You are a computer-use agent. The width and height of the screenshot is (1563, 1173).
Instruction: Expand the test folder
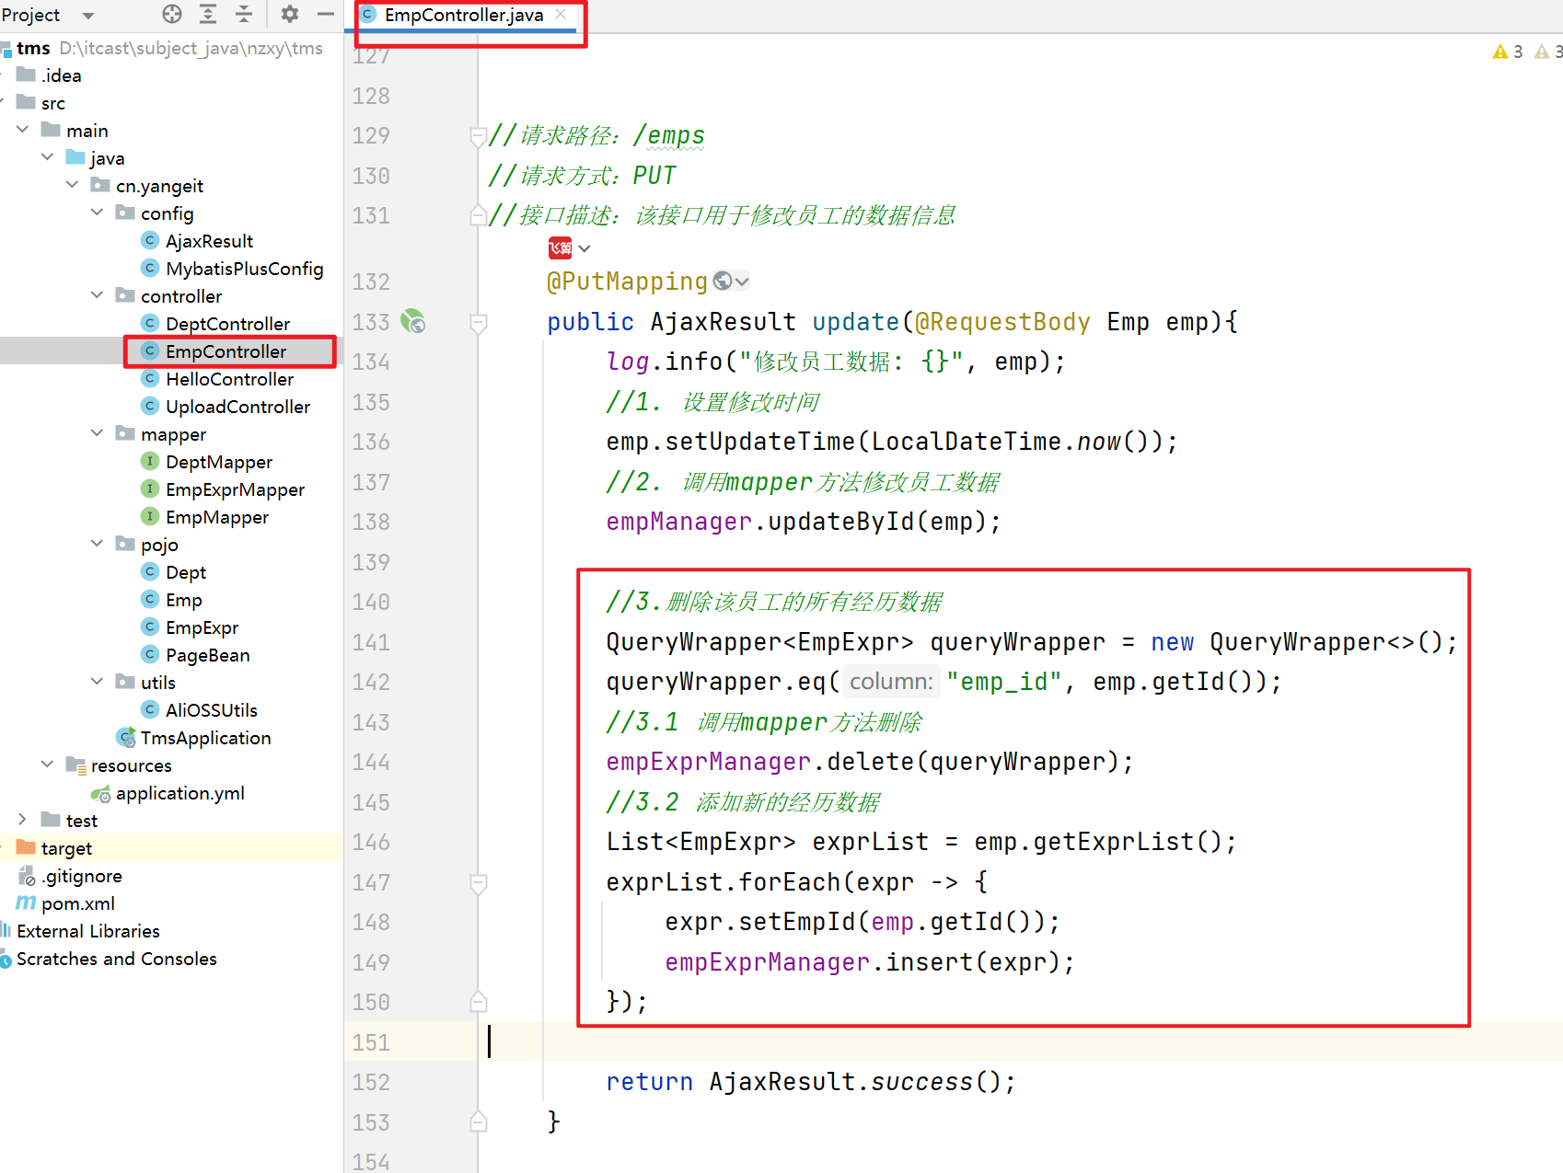(23, 820)
